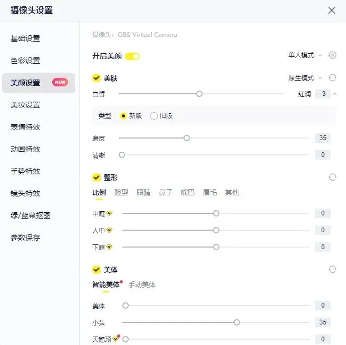Click the VIP diamond icon beside 人中
The height and width of the screenshot is (345, 346).
tap(109, 230)
